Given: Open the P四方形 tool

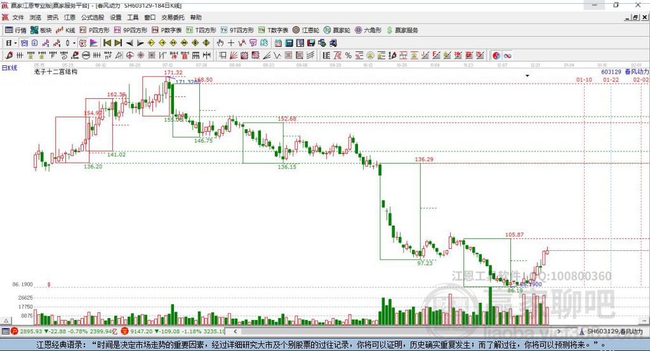Looking at the screenshot, I should [95, 30].
